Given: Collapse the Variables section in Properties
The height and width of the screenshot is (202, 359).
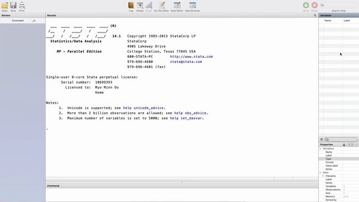Looking at the screenshot, I should (320, 149).
